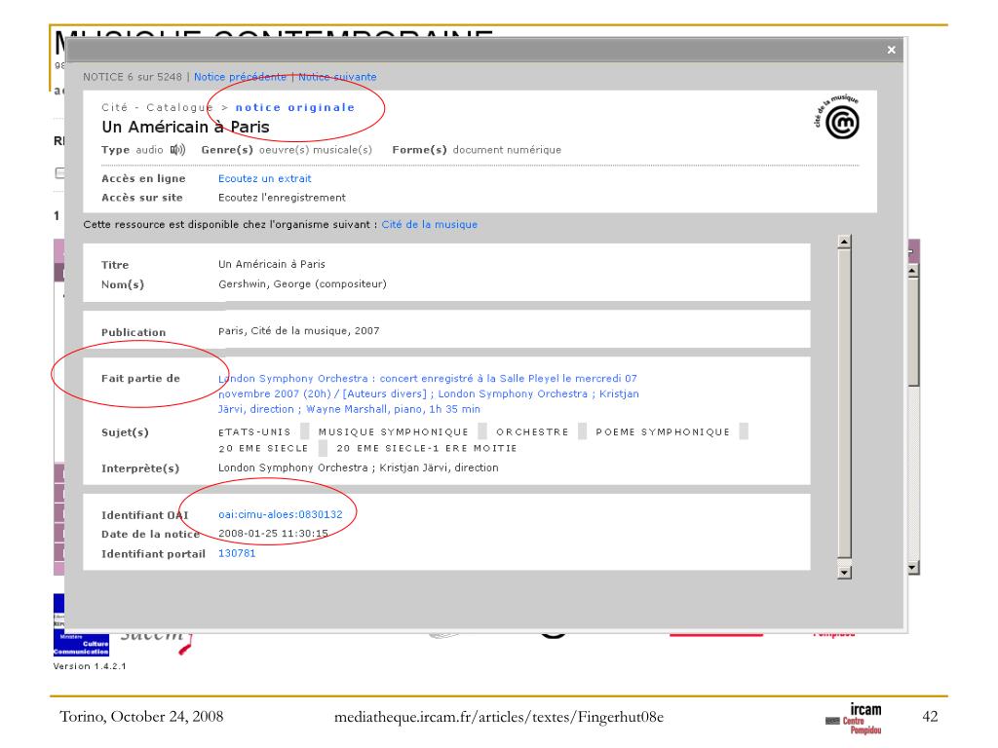This screenshot has width=998, height=748.
Task: Click the text Ecoutez l'enregistrement
Action: pos(282,198)
